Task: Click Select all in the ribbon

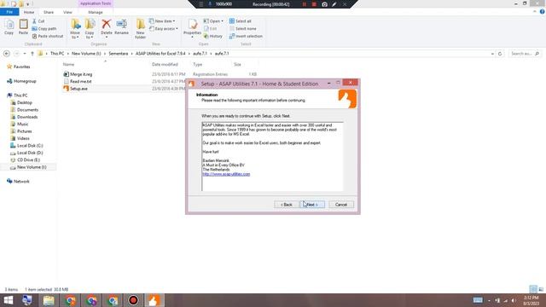Action: coord(241,21)
